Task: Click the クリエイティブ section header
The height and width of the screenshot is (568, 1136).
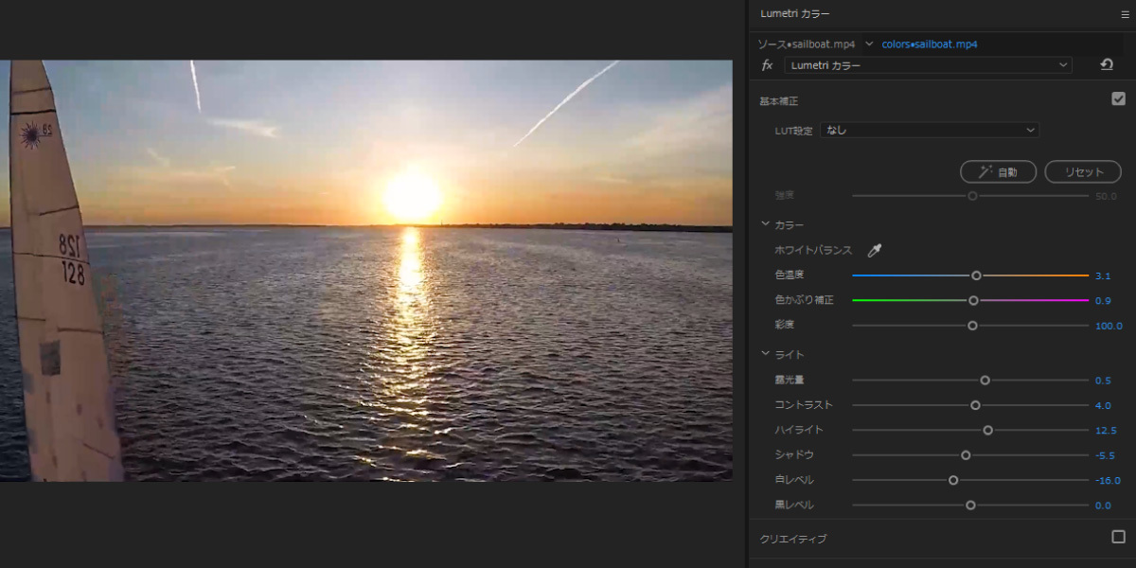Action: pos(793,539)
